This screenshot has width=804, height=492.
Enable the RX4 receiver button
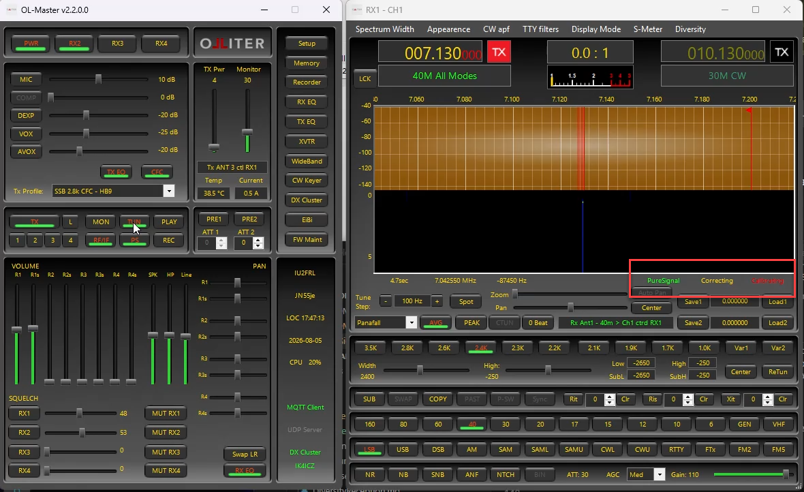click(x=161, y=44)
